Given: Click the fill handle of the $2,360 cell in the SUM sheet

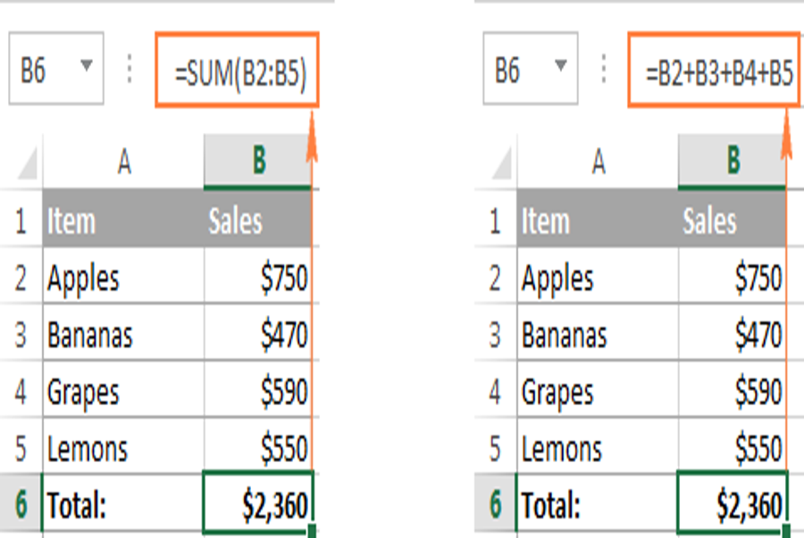Looking at the screenshot, I should pos(313,532).
